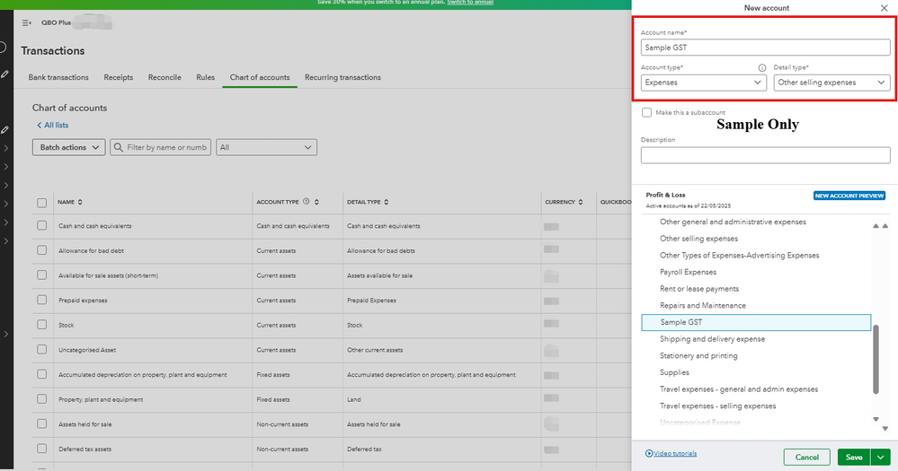The image size is (898, 471).
Task: Click Assets held for sale account name
Action: (x=84, y=424)
